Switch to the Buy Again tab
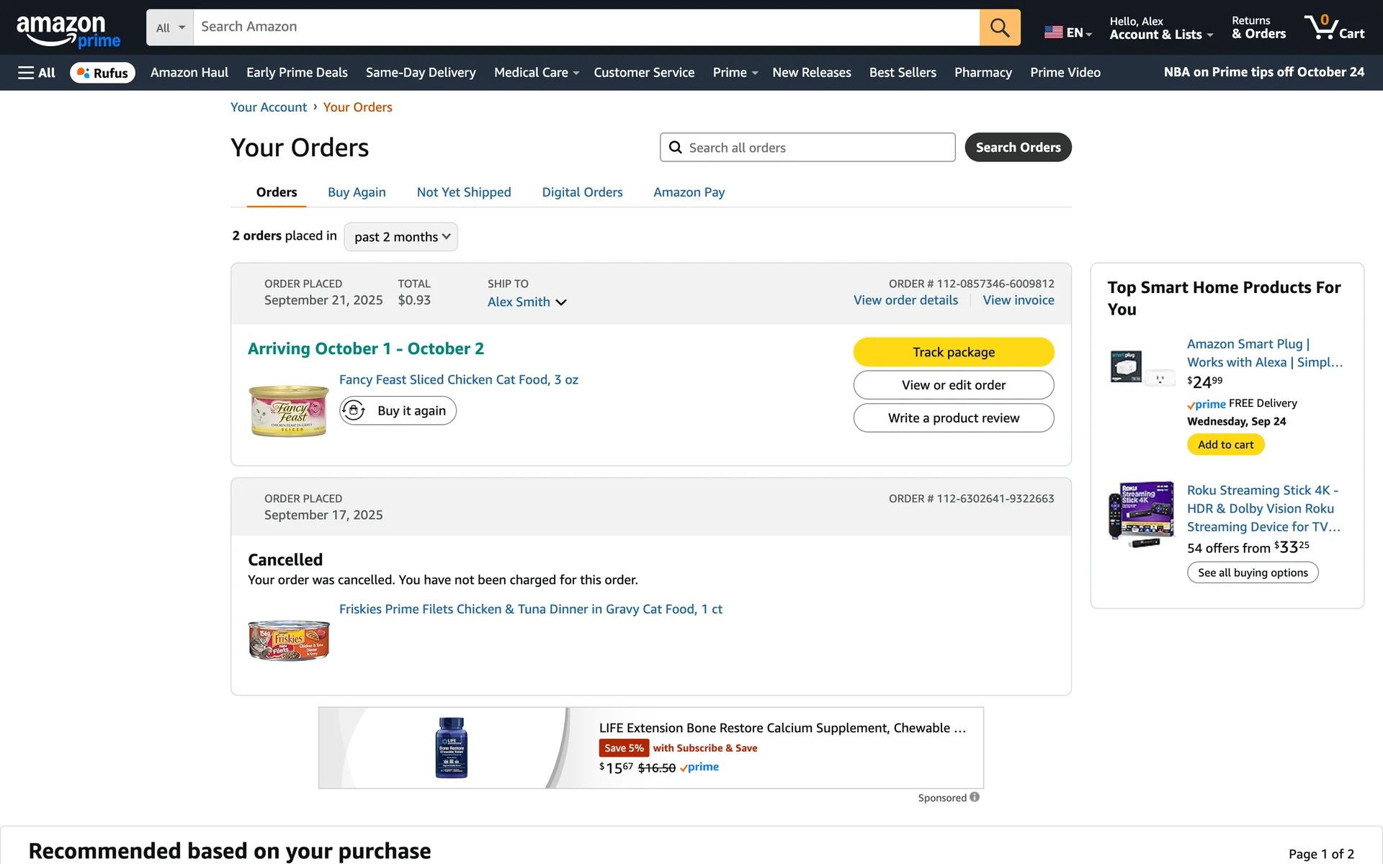The width and height of the screenshot is (1383, 864). click(x=357, y=192)
